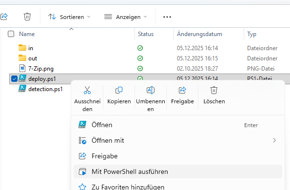Click the Dateiordner type of 'in'
This screenshot has width=290, height=190.
click(262, 48)
